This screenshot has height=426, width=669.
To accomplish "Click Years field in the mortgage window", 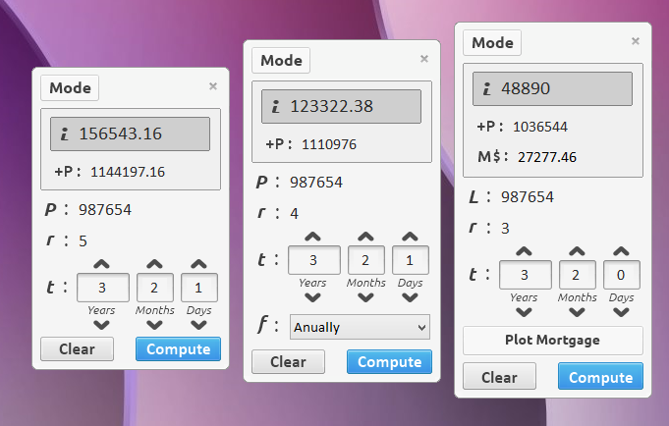I will (524, 274).
